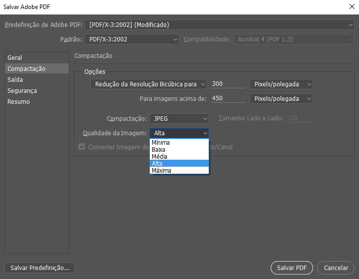Open second Pixels/polegada units dropdown
This screenshot has height=279, width=359.
(281, 99)
